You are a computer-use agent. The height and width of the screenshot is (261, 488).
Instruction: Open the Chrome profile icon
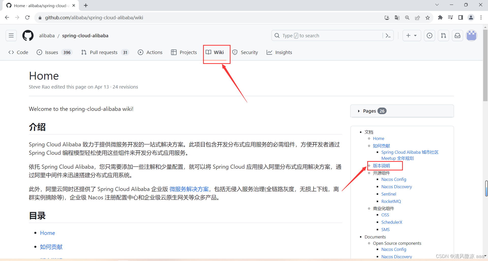(x=471, y=18)
